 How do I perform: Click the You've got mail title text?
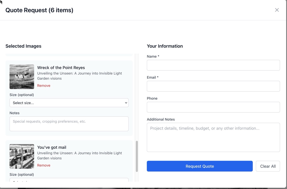[52, 147]
